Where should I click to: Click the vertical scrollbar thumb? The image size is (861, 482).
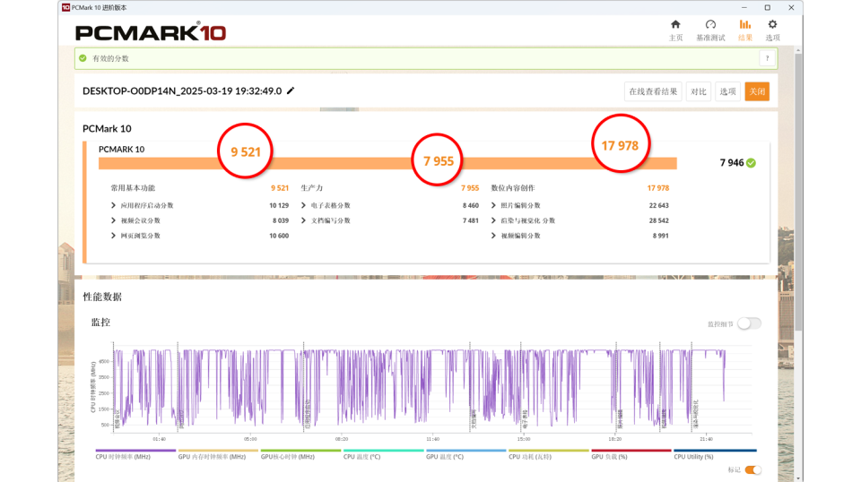click(x=798, y=192)
